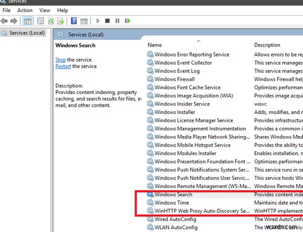Click Maintains date and time description cell
This screenshot has width=303, height=232.
tap(278, 203)
